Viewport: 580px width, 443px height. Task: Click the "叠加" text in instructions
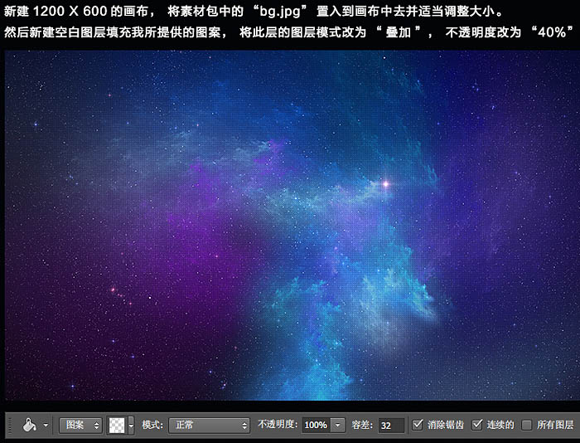[398, 32]
